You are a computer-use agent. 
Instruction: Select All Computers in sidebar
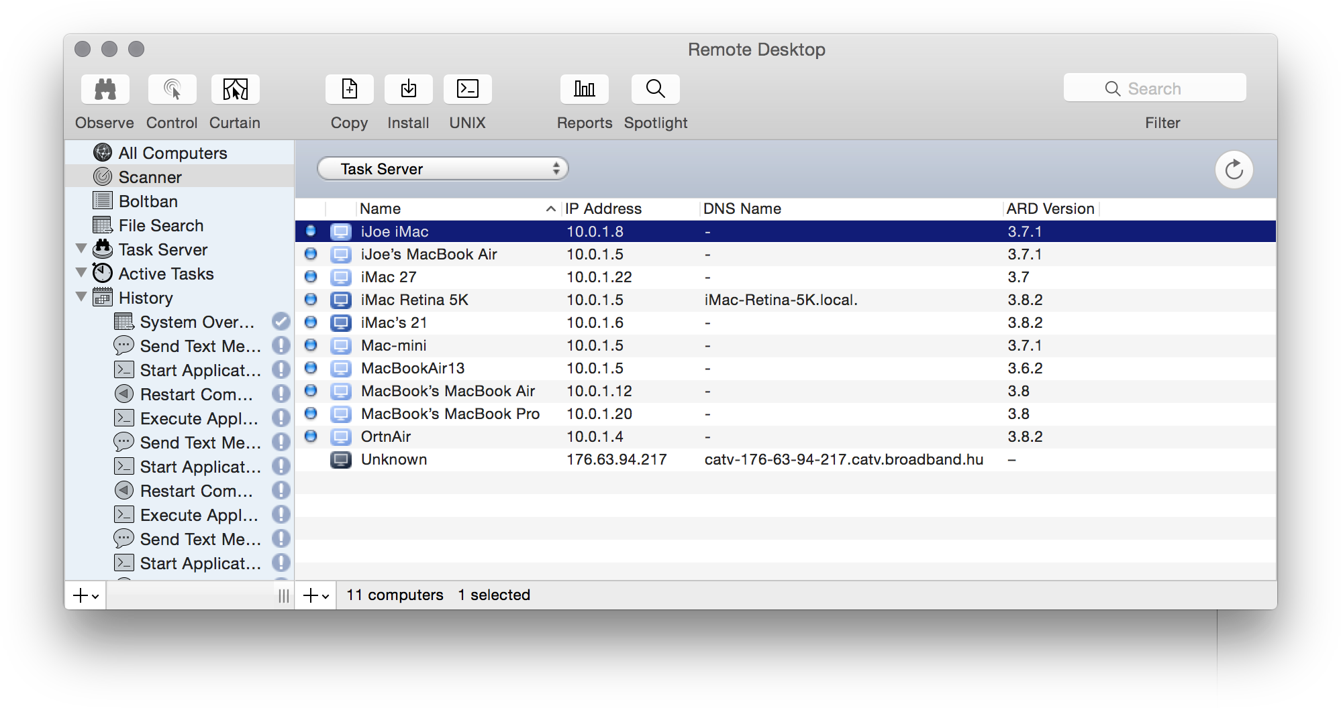coord(179,153)
